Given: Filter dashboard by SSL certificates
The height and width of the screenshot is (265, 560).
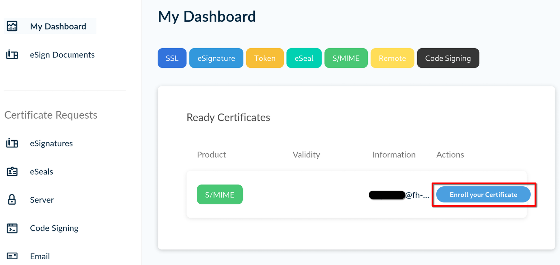Looking at the screenshot, I should click(x=172, y=58).
